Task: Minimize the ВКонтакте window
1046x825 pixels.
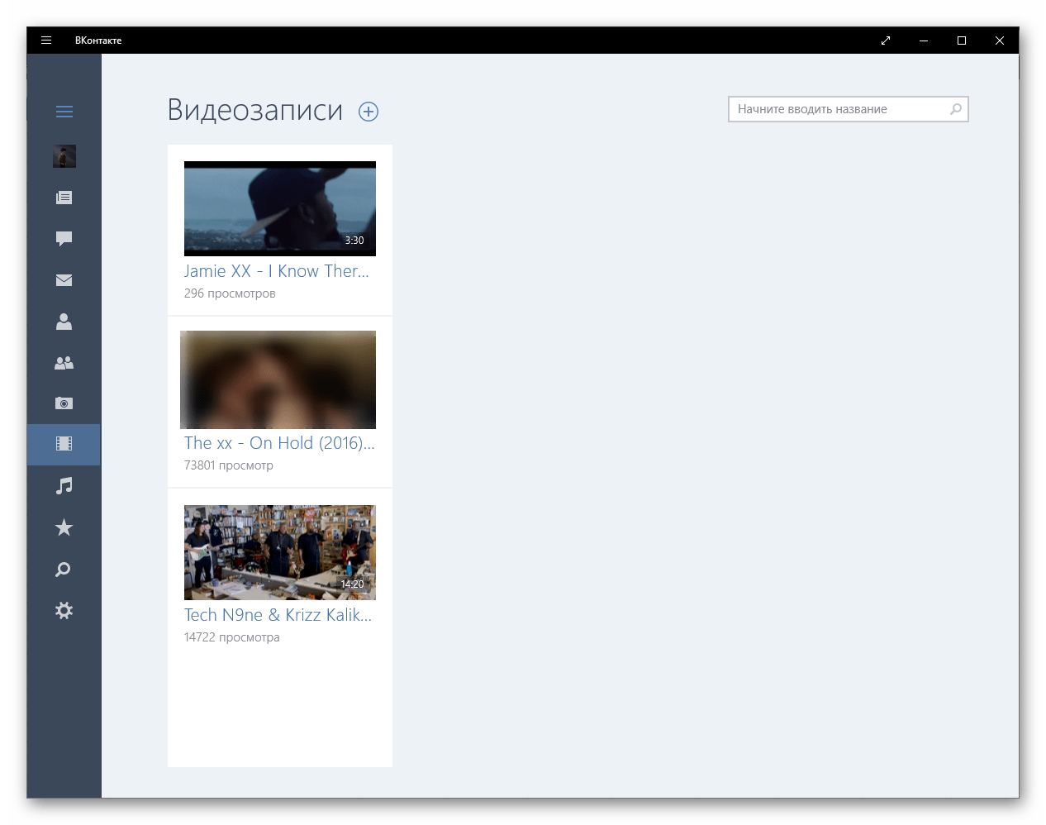Action: 924,41
